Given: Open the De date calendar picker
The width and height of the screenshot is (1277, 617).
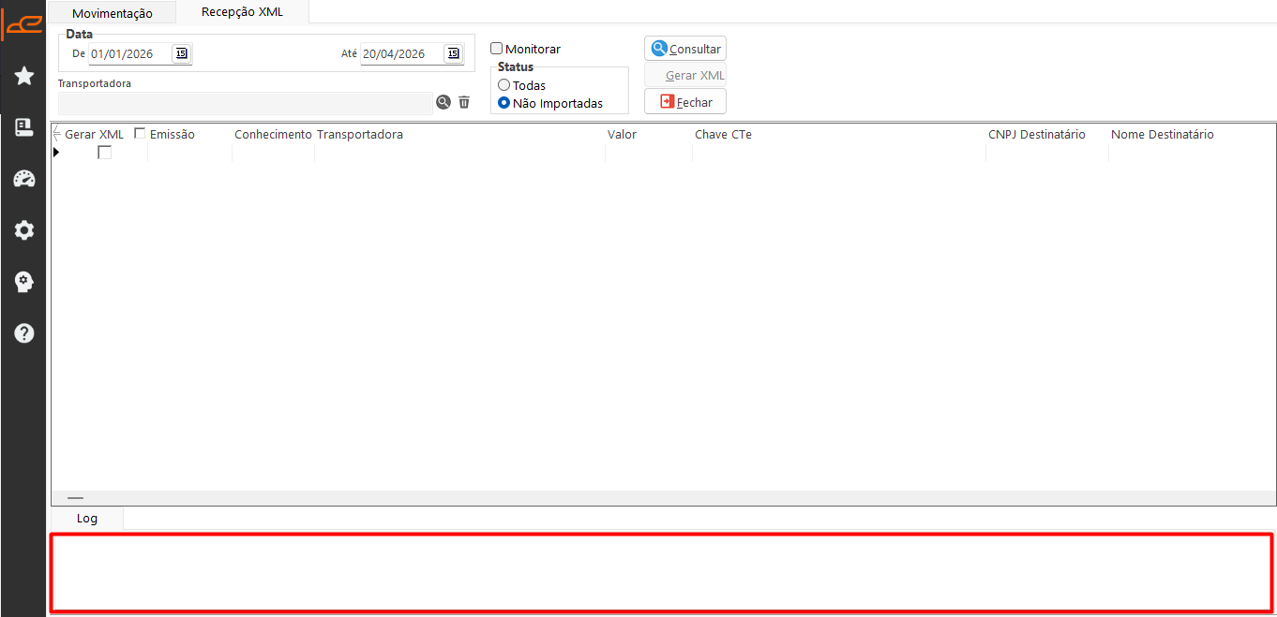Looking at the screenshot, I should 182,53.
